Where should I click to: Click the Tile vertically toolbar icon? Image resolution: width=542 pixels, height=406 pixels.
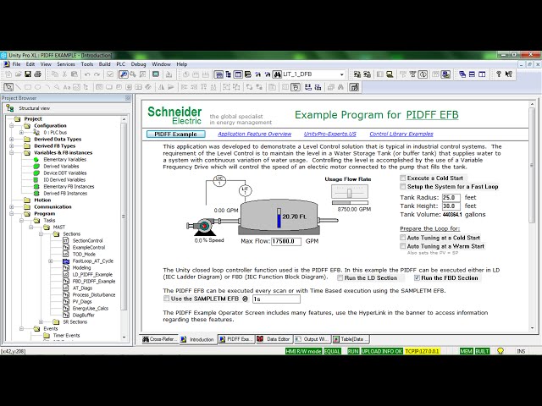point(482,74)
